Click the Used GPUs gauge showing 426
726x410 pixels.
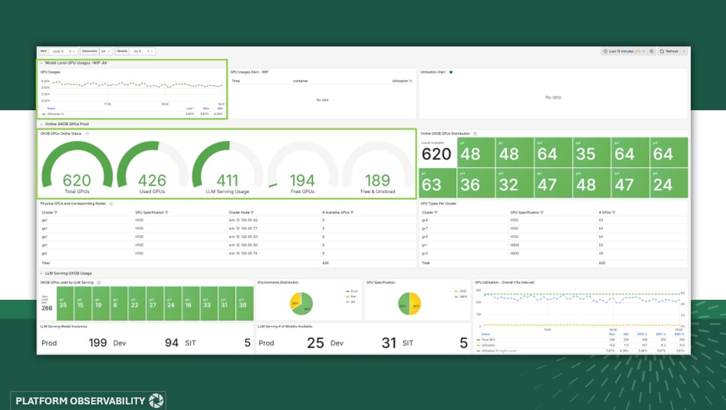click(152, 168)
